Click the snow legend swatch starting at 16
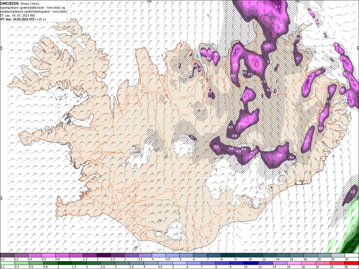This screenshot has width=359, height=269. pyautogui.click(x=297, y=255)
